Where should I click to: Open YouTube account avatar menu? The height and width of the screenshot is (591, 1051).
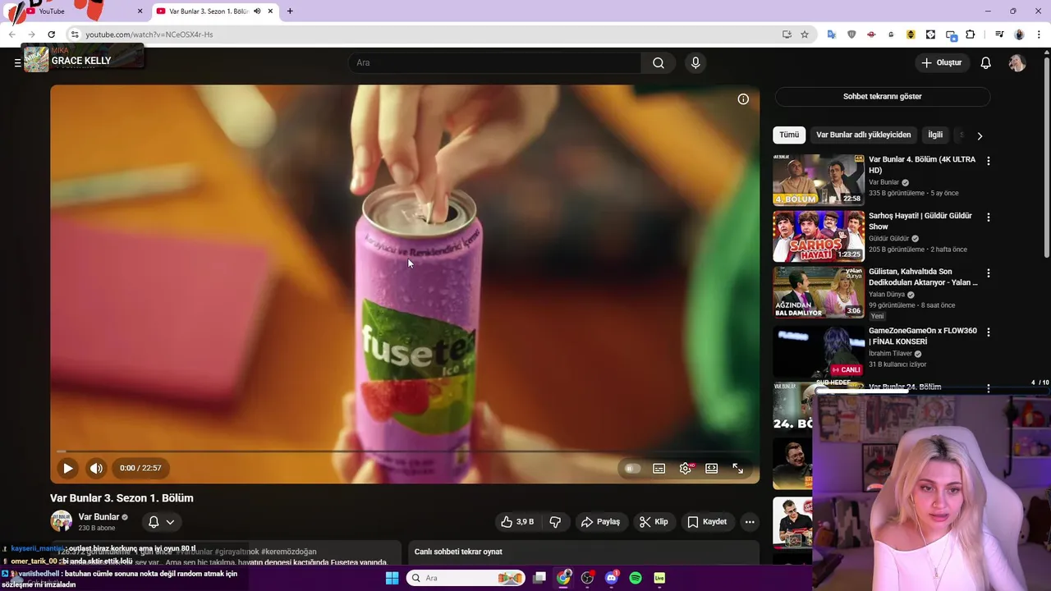1017,63
